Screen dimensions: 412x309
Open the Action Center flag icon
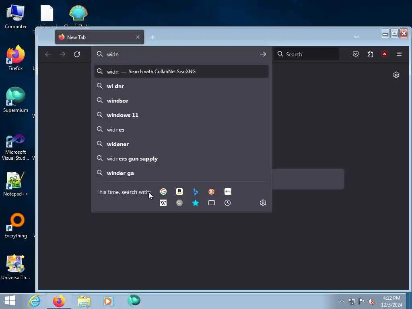click(362, 301)
